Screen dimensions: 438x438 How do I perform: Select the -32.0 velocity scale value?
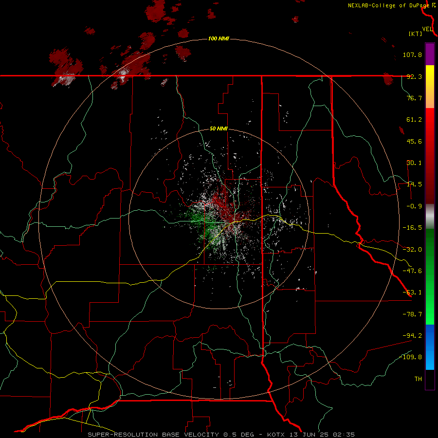pos(412,250)
